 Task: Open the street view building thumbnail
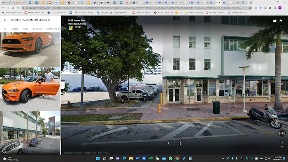(x=30, y=133)
